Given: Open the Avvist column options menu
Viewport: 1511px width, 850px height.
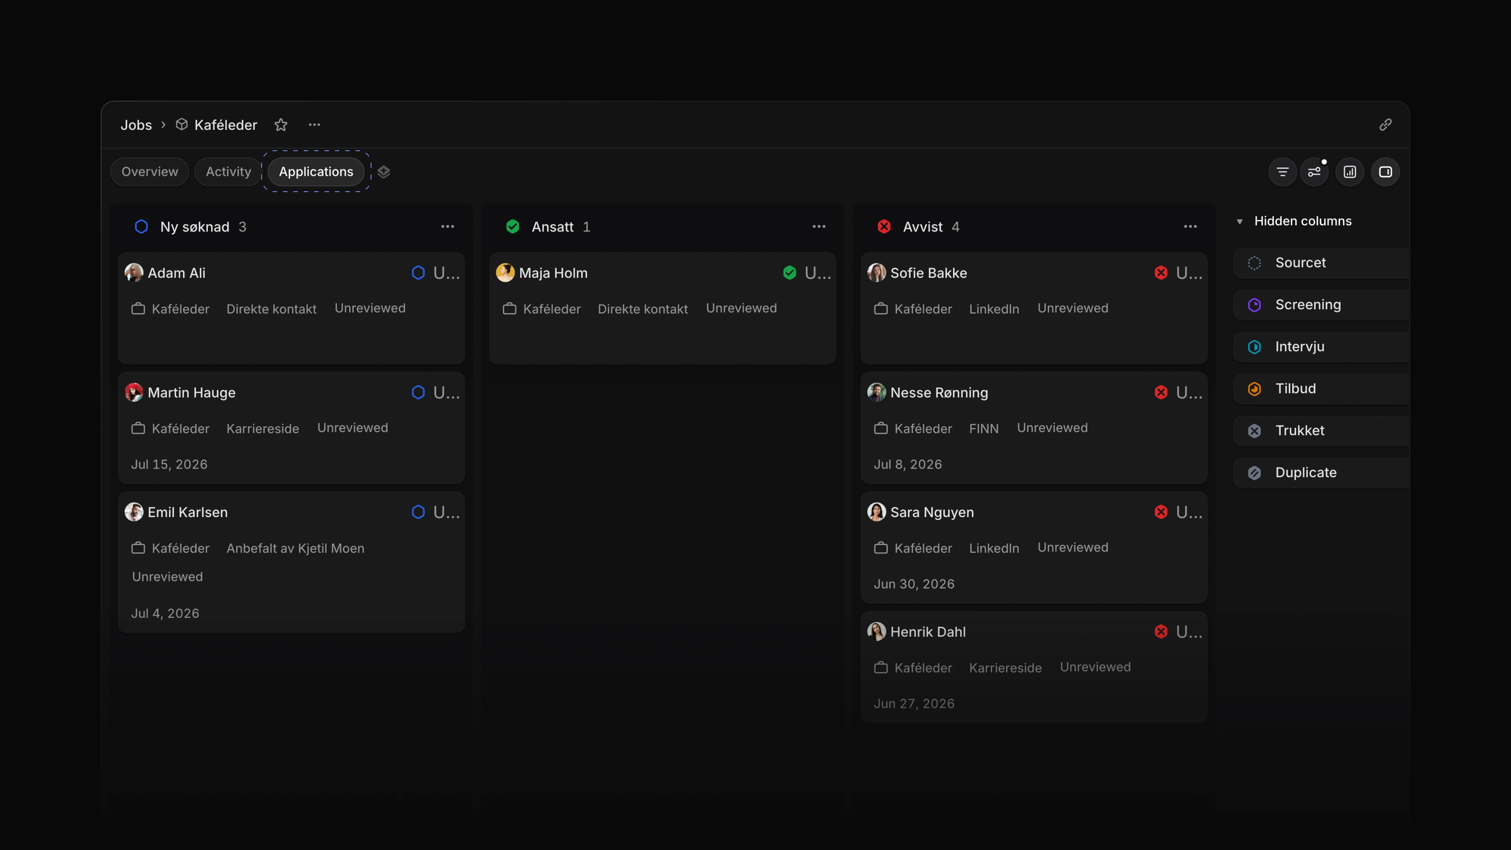Looking at the screenshot, I should (x=1190, y=226).
